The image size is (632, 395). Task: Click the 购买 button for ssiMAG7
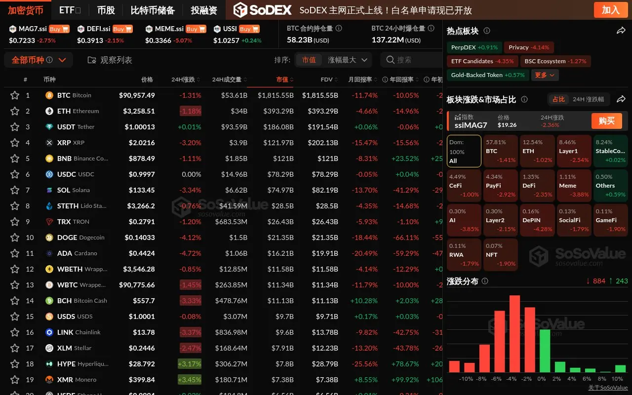[x=606, y=121]
